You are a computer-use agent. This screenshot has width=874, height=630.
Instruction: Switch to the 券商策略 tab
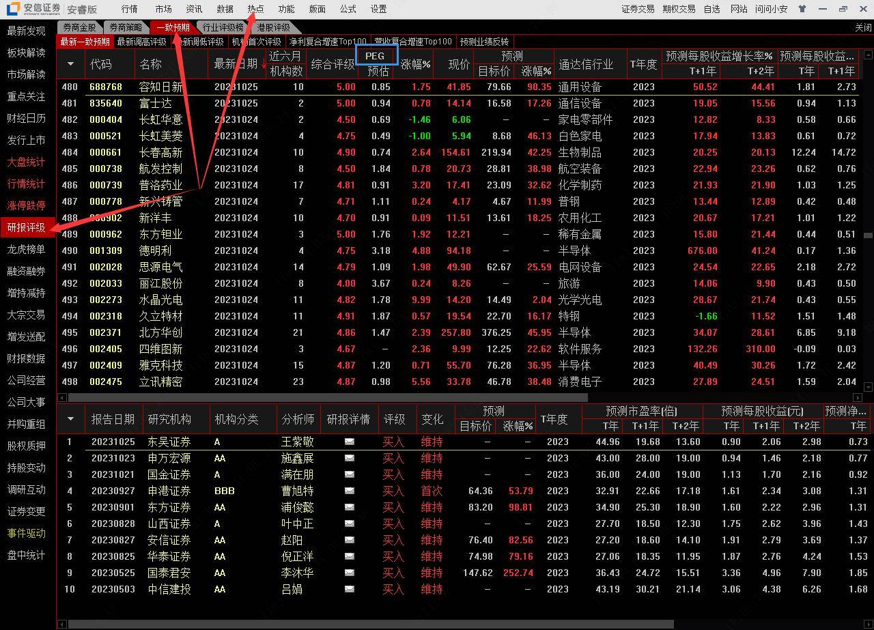coord(126,27)
